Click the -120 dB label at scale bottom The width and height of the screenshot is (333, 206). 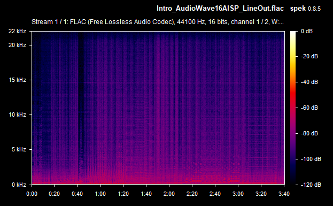click(311, 185)
